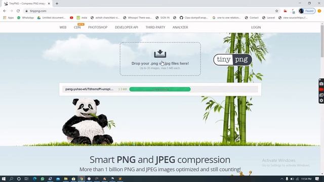Show hidden system tray icons

[282, 178]
